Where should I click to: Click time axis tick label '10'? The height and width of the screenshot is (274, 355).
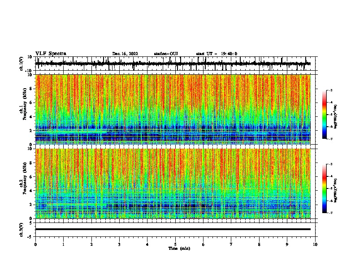tap(315, 244)
